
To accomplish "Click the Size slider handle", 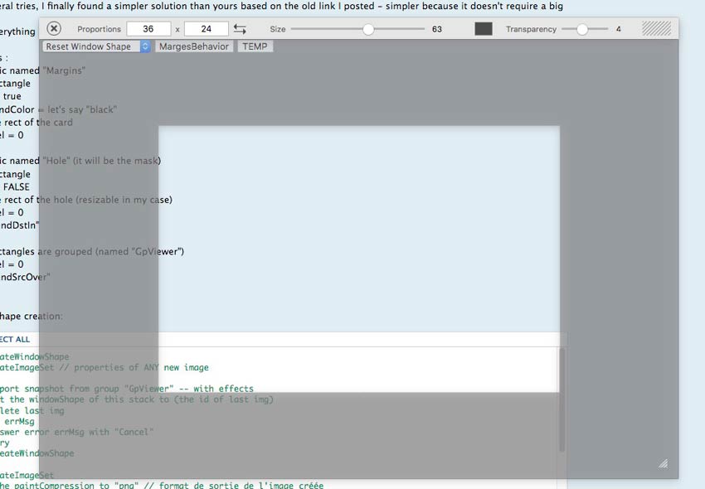I will 368,29.
